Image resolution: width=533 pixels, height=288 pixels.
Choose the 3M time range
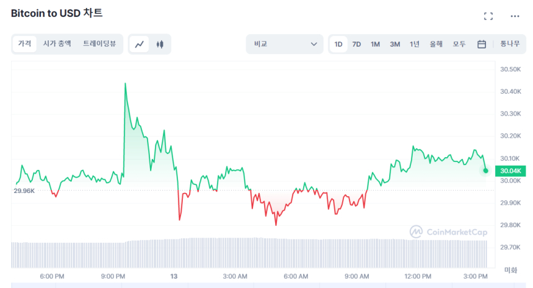[395, 44]
